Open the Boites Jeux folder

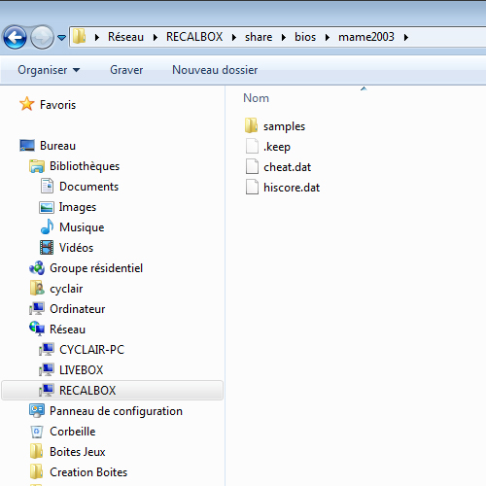click(x=78, y=452)
